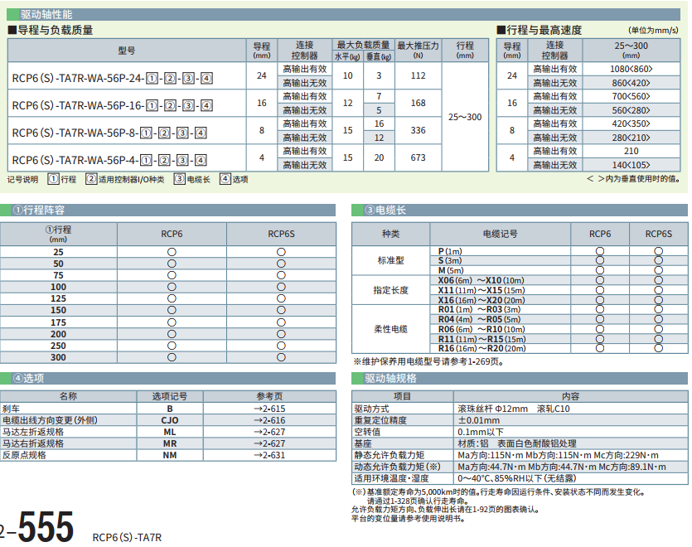
Task: Click note 维护保养用电缆型号请参考1-269页
Action: point(428,361)
